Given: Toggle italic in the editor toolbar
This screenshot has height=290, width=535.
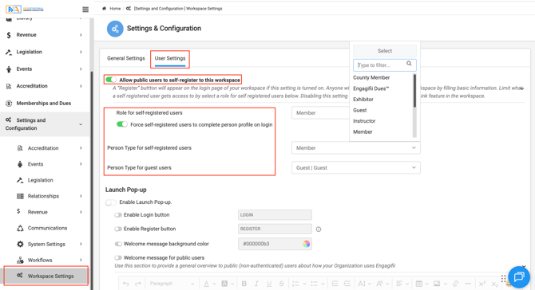Looking at the screenshot, I should point(256,284).
